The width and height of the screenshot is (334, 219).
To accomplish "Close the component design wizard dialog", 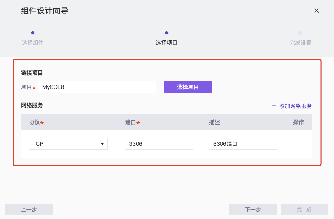I will [x=317, y=11].
